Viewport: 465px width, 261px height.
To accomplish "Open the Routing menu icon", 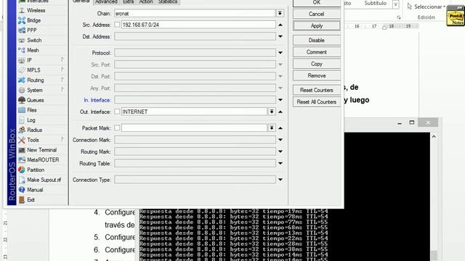I will [22, 80].
